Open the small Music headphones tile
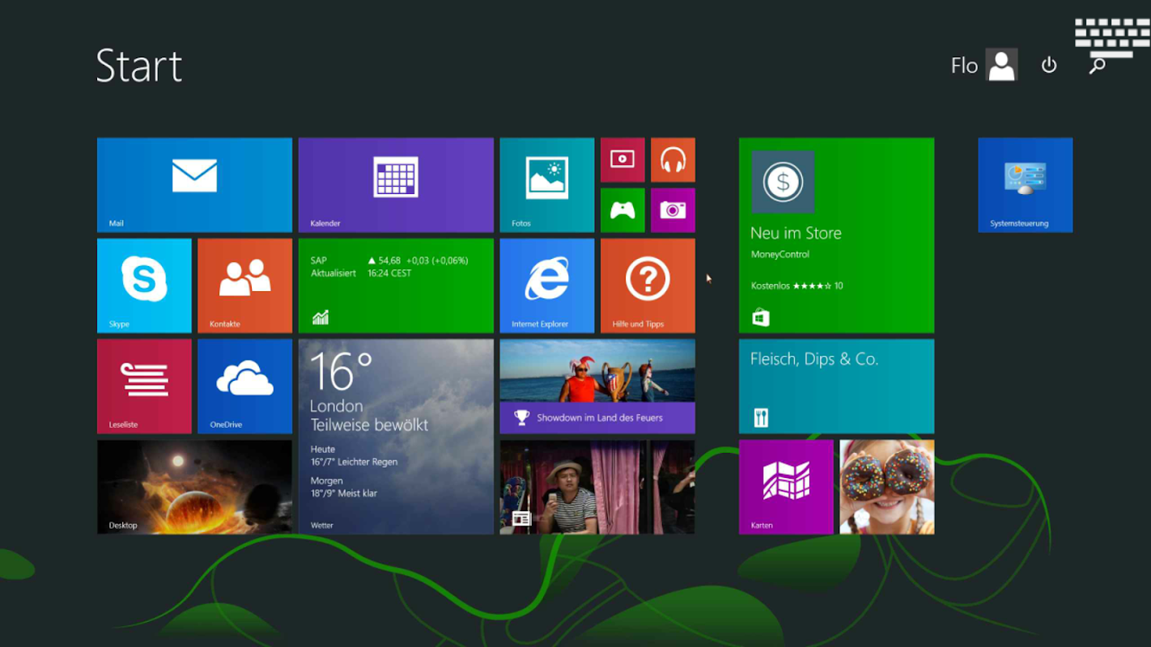The image size is (1151, 647). [x=673, y=159]
